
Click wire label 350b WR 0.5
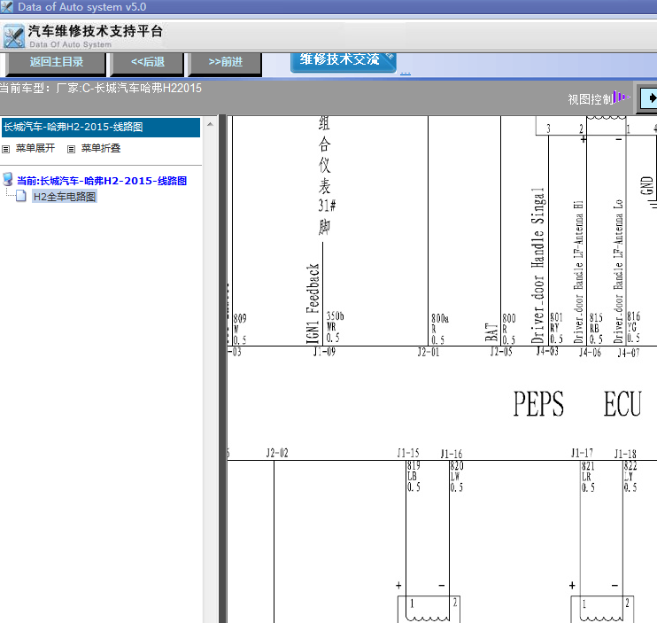pos(335,327)
